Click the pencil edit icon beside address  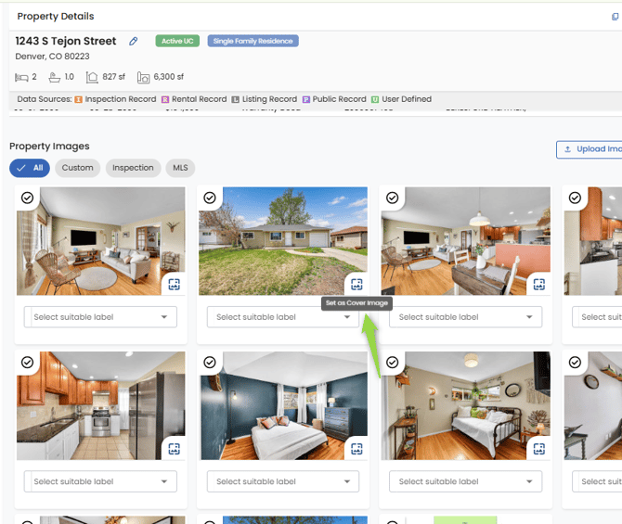tap(133, 42)
